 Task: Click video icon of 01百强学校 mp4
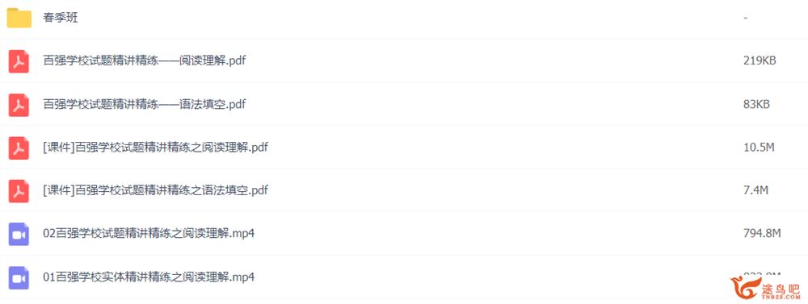[x=19, y=277]
